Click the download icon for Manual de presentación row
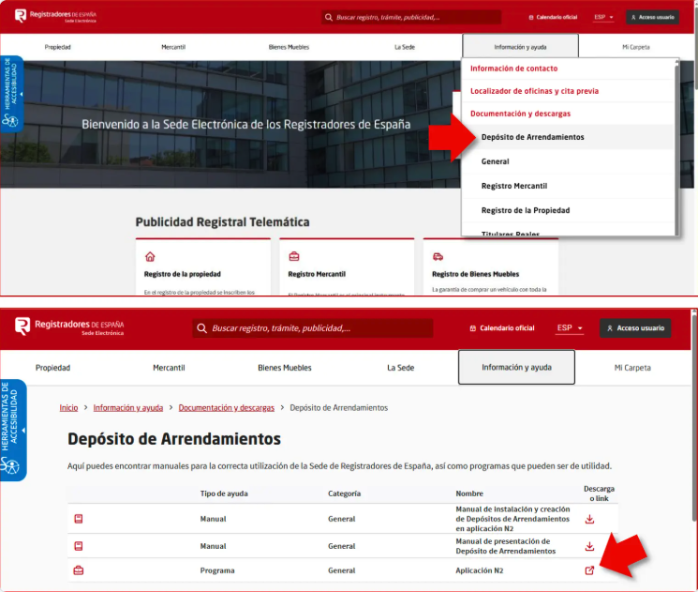The width and height of the screenshot is (698, 592). coord(590,546)
